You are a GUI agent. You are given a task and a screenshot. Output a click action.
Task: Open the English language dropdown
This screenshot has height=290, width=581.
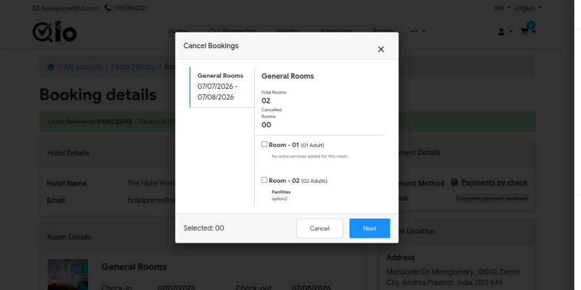(x=528, y=8)
